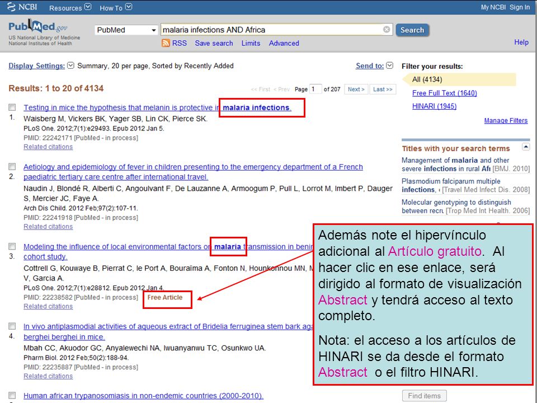Open Related citations under PMID 22242171
The image size is (537, 403).
pos(48,147)
